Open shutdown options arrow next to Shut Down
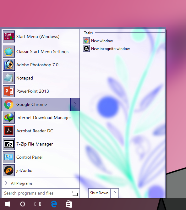Image resolution: width=186 pixels, height=210 pixels. click(115, 193)
